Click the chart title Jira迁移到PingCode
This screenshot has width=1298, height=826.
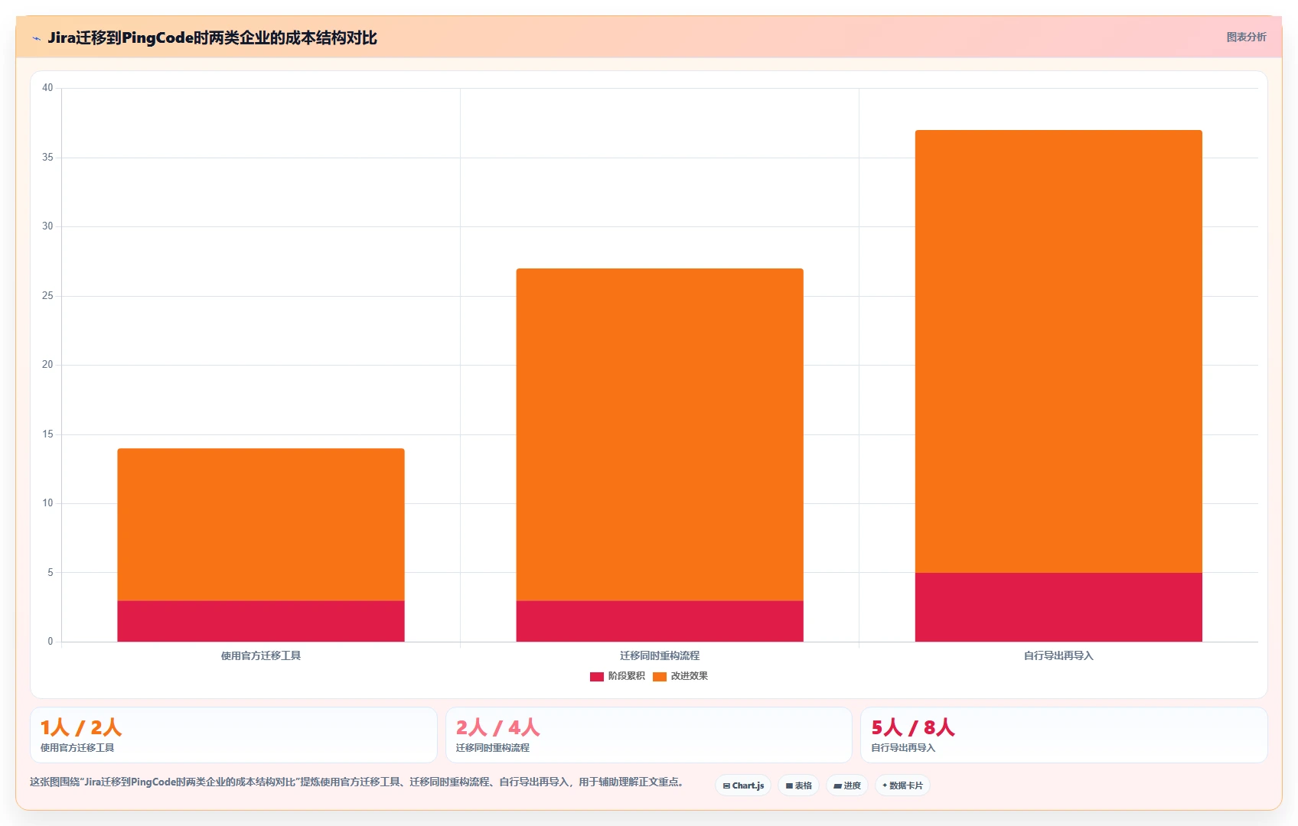click(212, 37)
